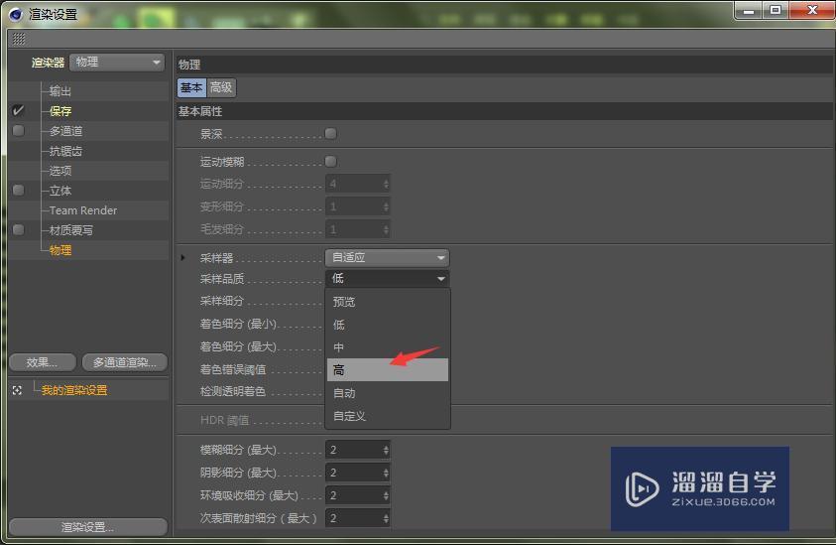Click the 效果... button
Image resolution: width=836 pixels, height=545 pixels.
click(x=42, y=362)
